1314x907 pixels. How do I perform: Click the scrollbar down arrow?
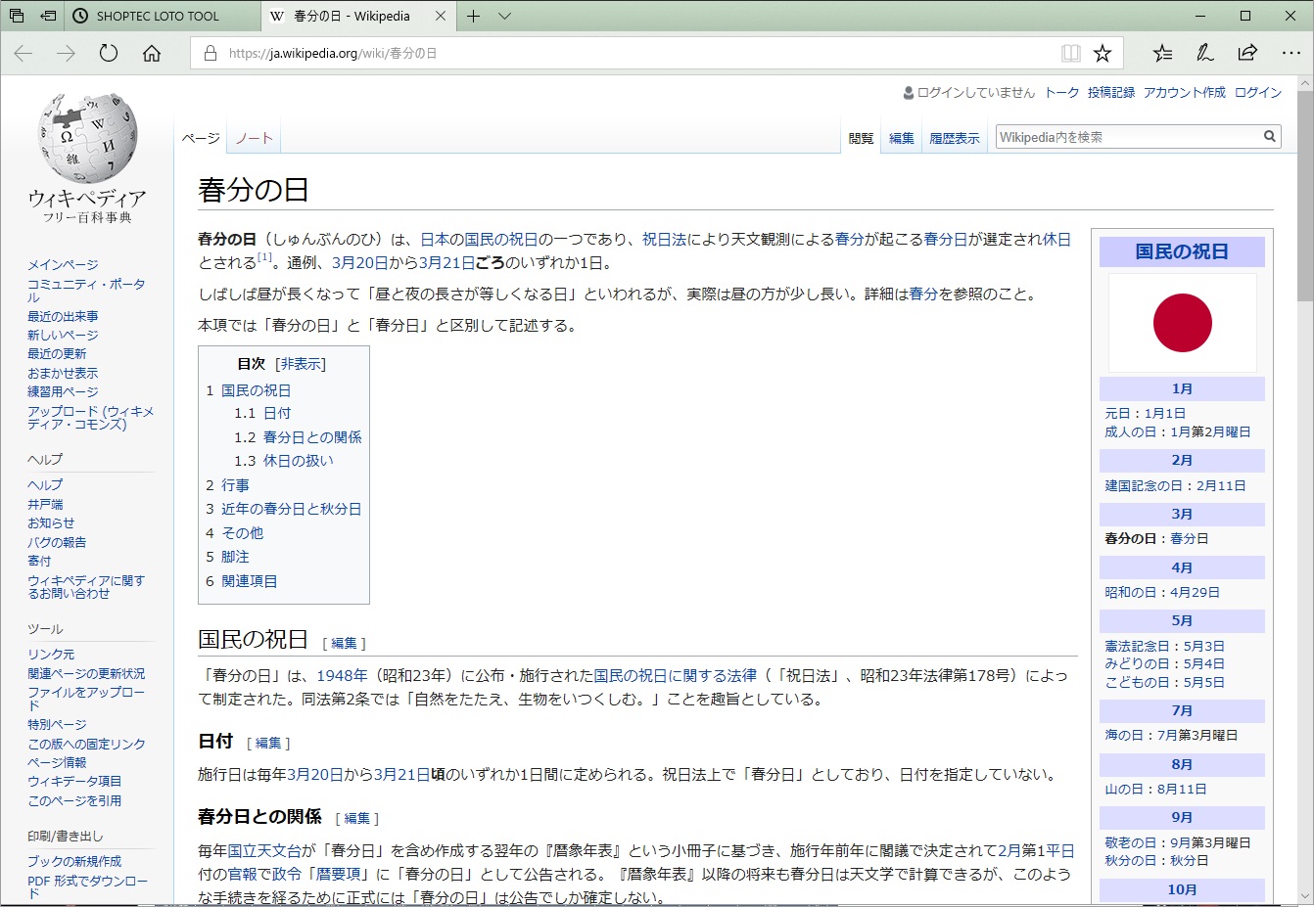click(1305, 897)
